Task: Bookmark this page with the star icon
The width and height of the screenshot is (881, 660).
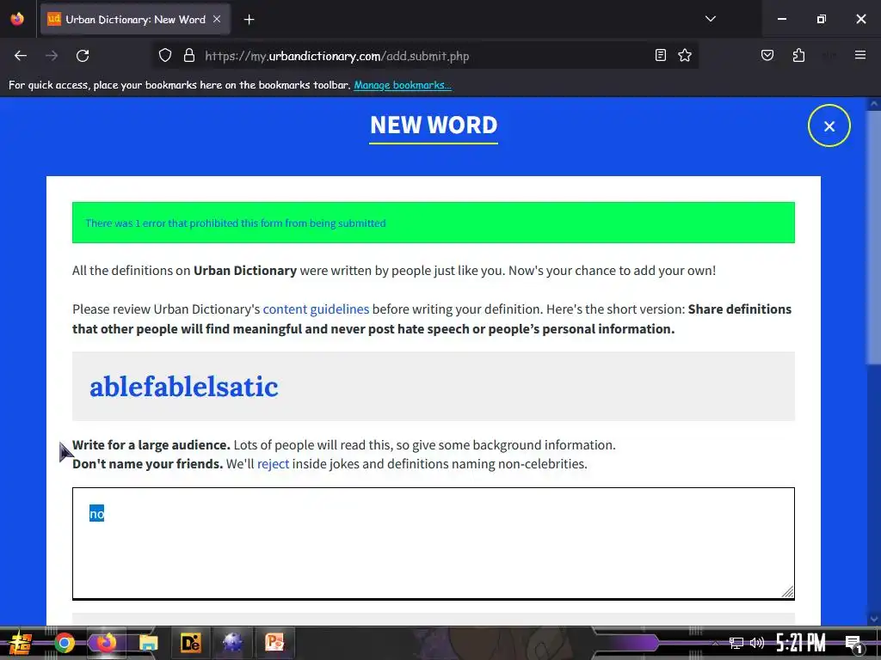Action: pyautogui.click(x=685, y=55)
